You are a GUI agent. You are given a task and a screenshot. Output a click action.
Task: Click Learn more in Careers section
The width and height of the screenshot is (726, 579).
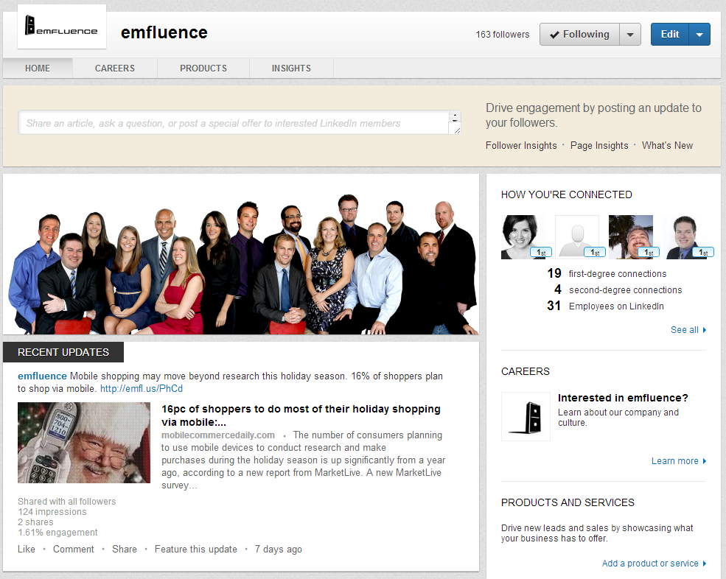point(679,461)
